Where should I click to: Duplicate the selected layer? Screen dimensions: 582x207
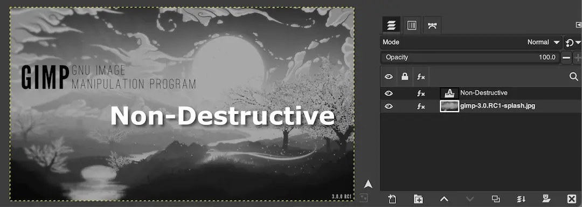[x=496, y=199]
